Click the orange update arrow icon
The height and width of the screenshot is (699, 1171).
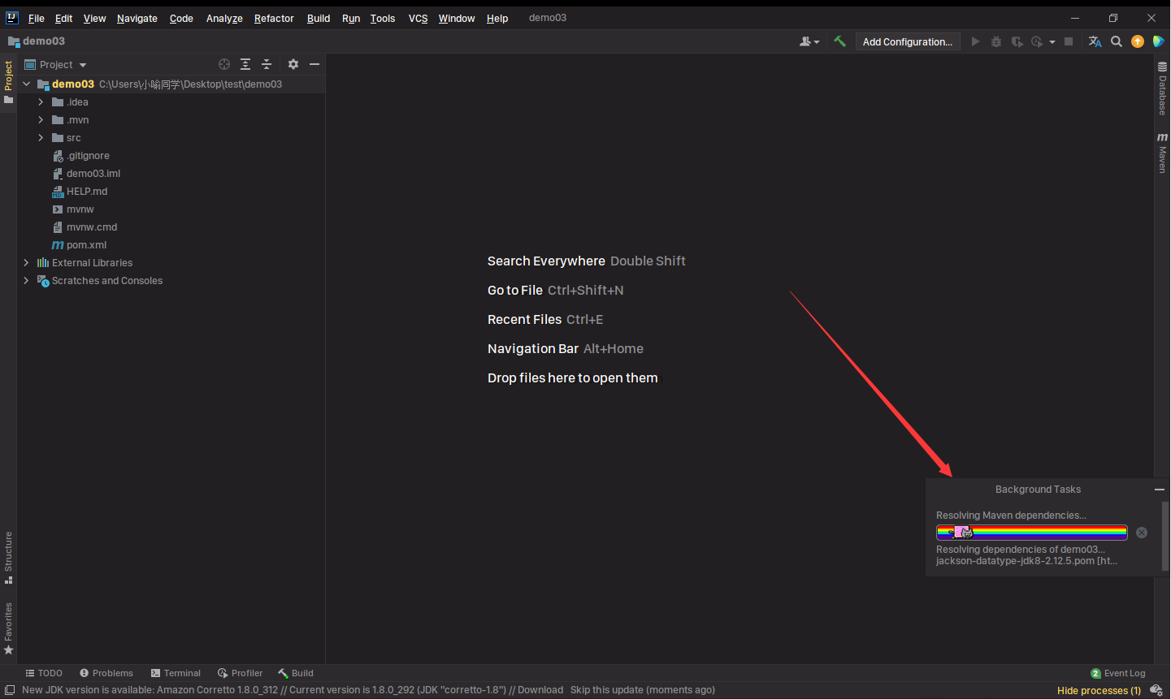(1138, 41)
